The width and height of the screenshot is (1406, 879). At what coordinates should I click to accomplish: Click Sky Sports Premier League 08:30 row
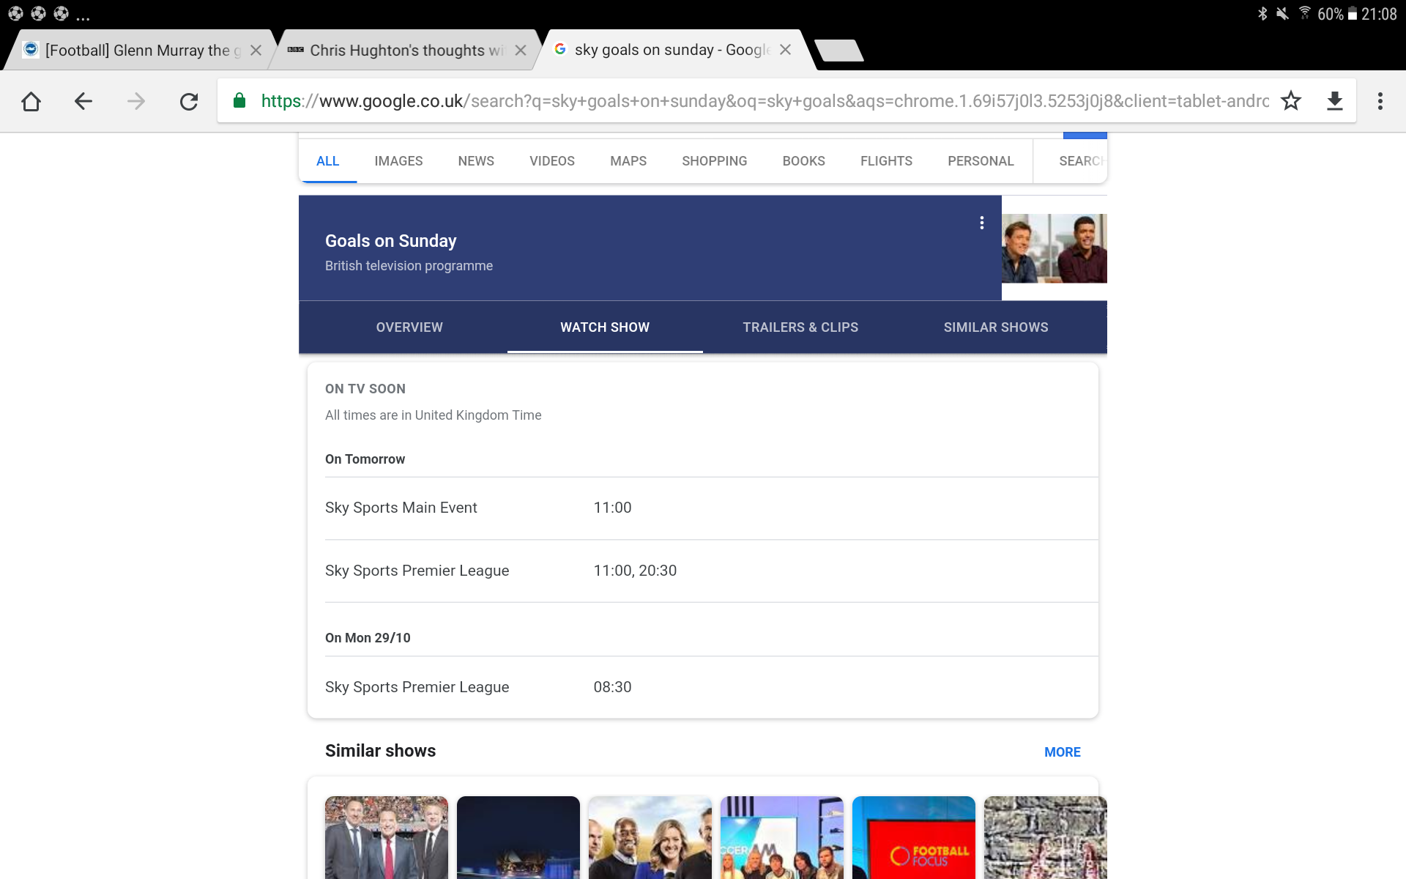pos(711,687)
